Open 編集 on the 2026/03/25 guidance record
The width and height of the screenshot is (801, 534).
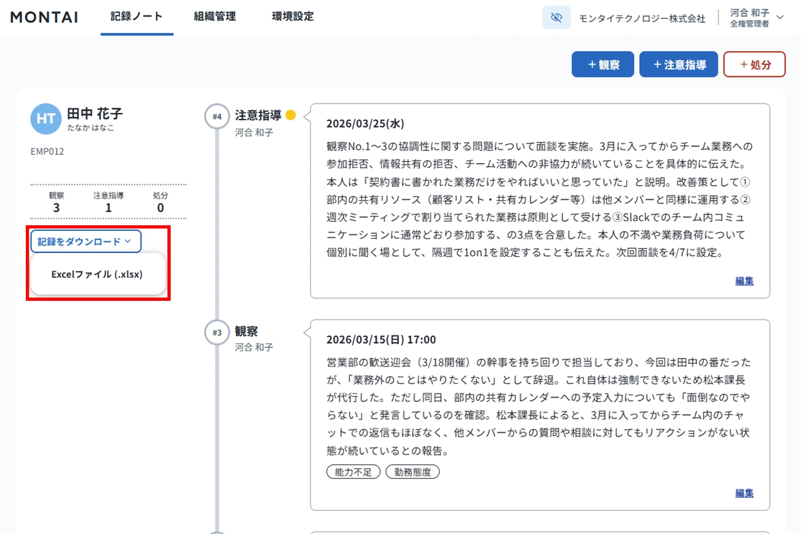(745, 281)
